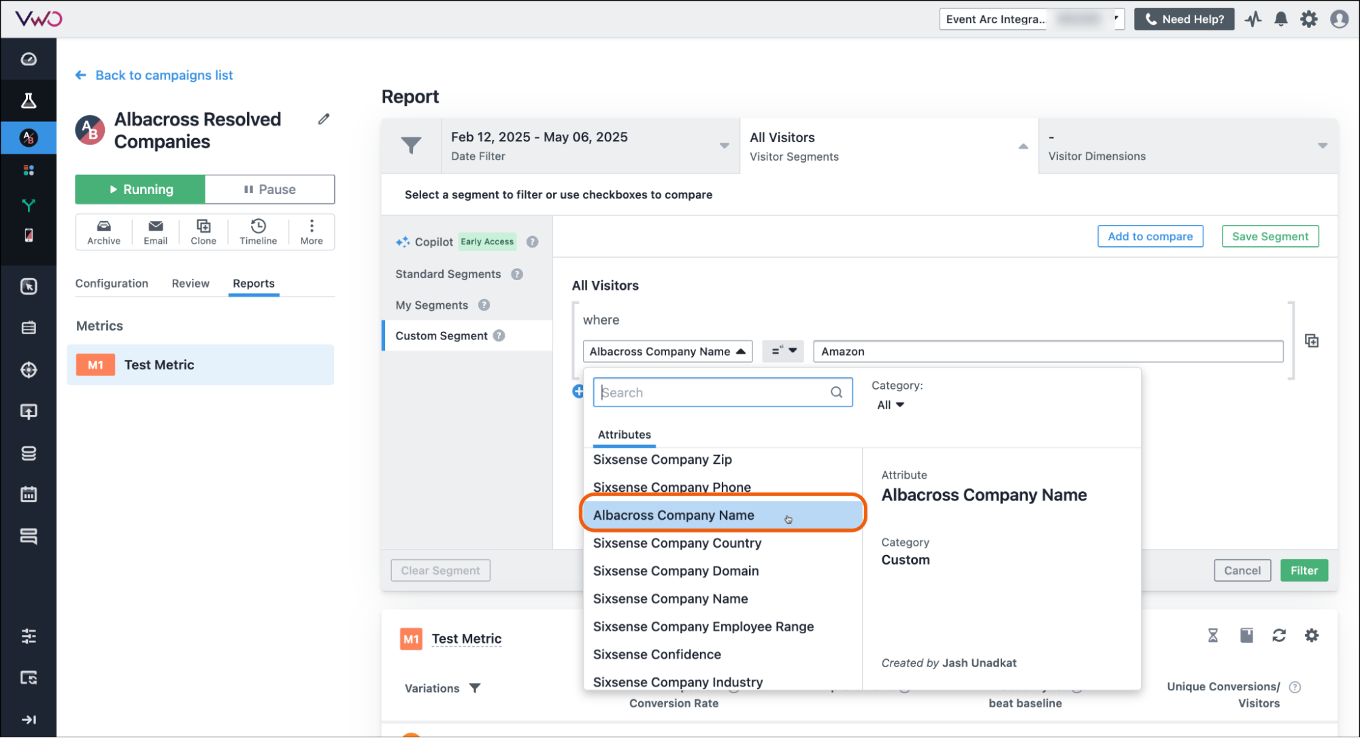Open the notifications bell icon
The height and width of the screenshot is (738, 1360).
1280,19
